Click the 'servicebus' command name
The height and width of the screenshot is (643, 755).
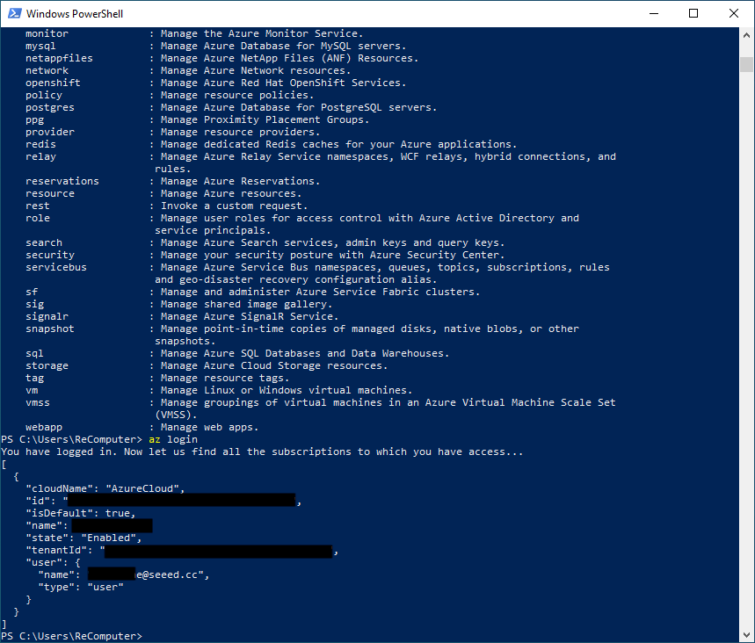pyautogui.click(x=56, y=267)
